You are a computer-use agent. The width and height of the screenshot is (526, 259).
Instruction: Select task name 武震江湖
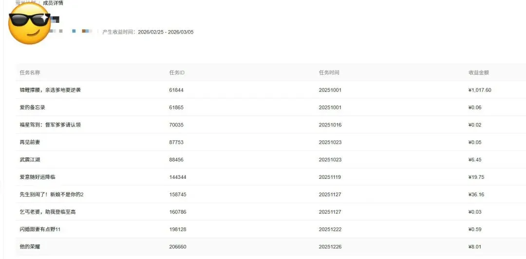[x=30, y=159]
